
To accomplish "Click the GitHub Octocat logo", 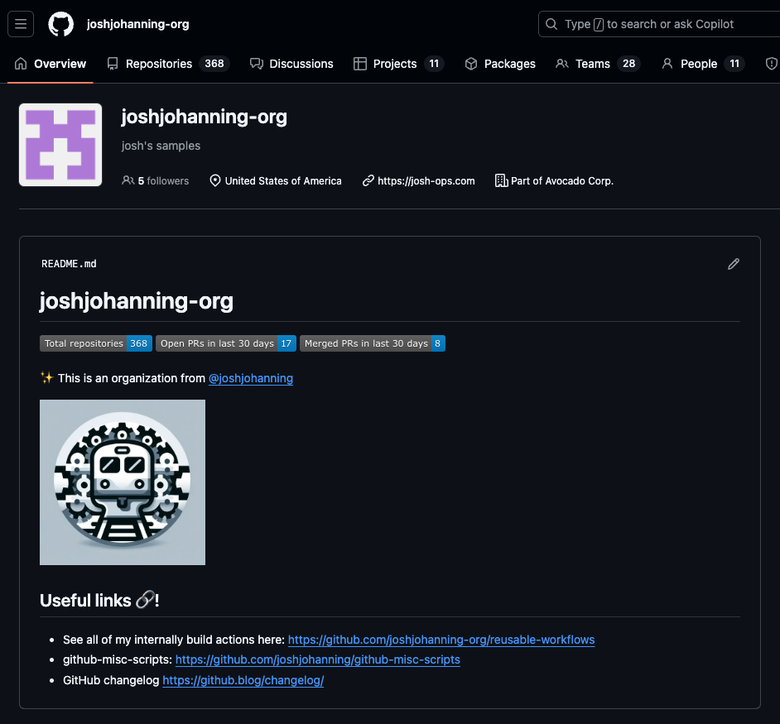I will point(60,24).
